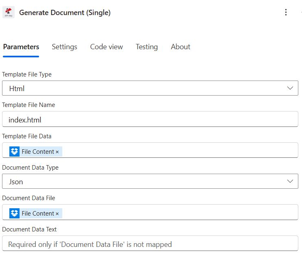Click Dropbox icon in Template File Data token

point(15,152)
